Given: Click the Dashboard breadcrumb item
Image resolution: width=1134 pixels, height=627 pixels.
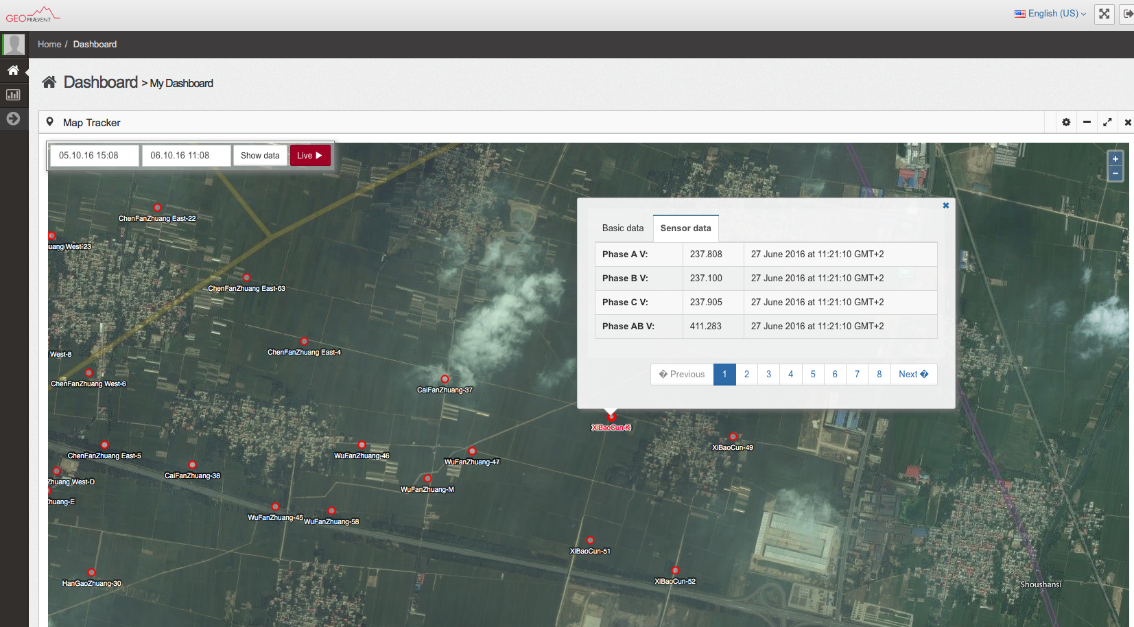Looking at the screenshot, I should [x=95, y=45].
